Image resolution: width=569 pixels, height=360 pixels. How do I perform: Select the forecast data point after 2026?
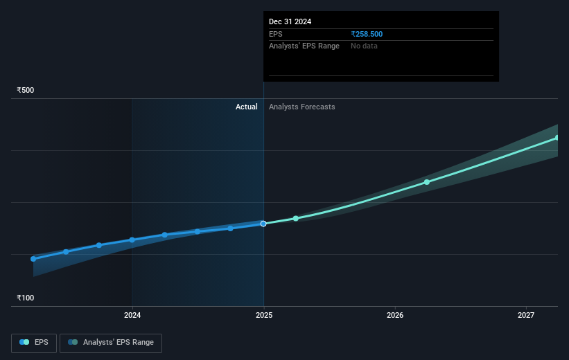(x=427, y=182)
